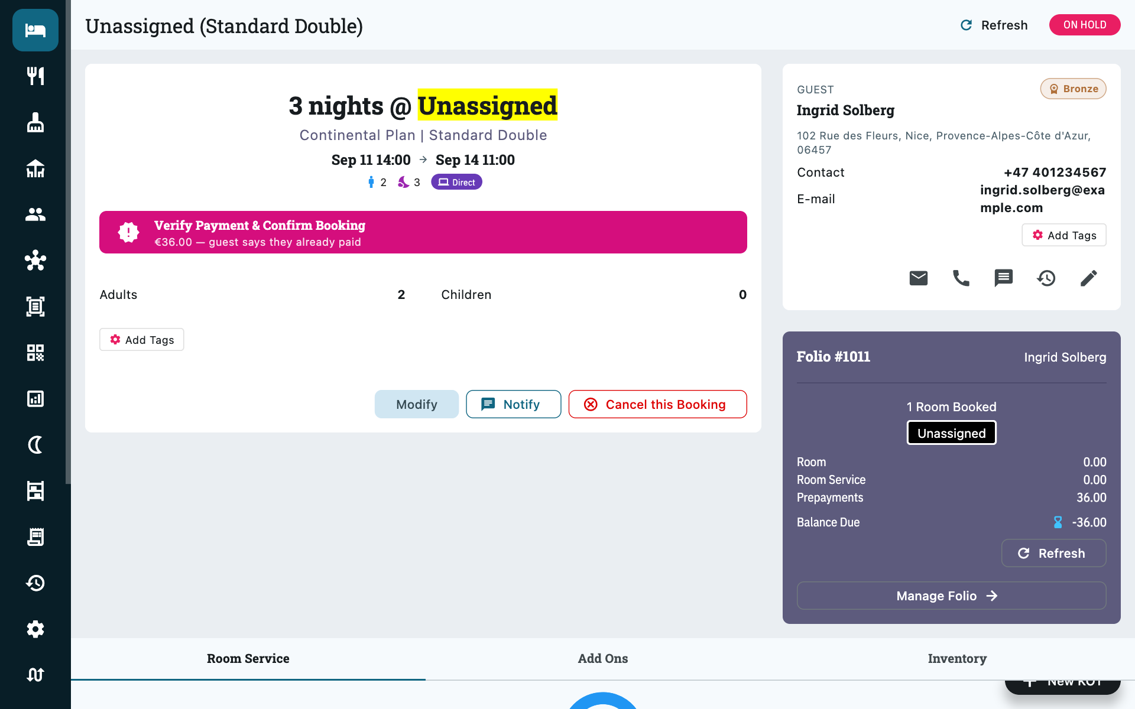Notify the guest with Notify button
The image size is (1135, 709).
click(513, 404)
